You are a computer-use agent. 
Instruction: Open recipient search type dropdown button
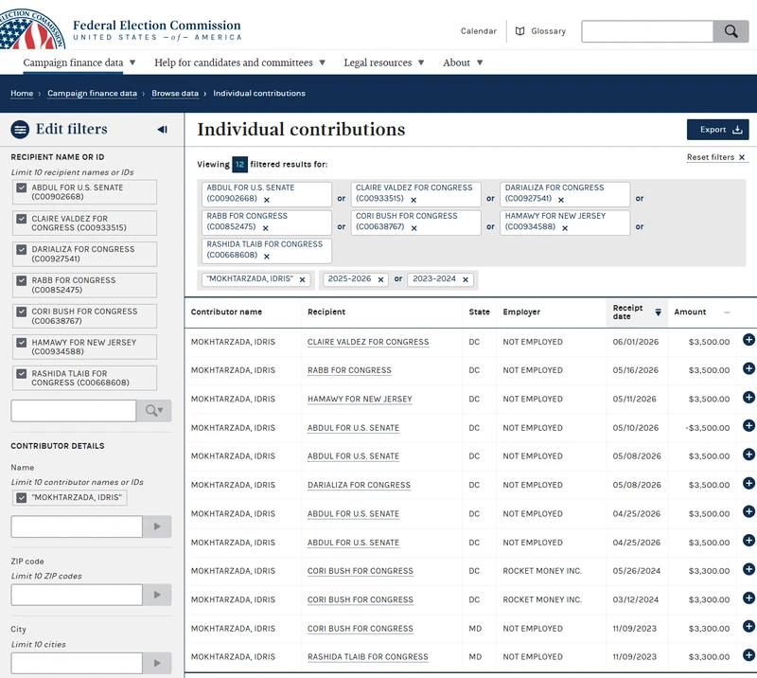click(x=154, y=411)
